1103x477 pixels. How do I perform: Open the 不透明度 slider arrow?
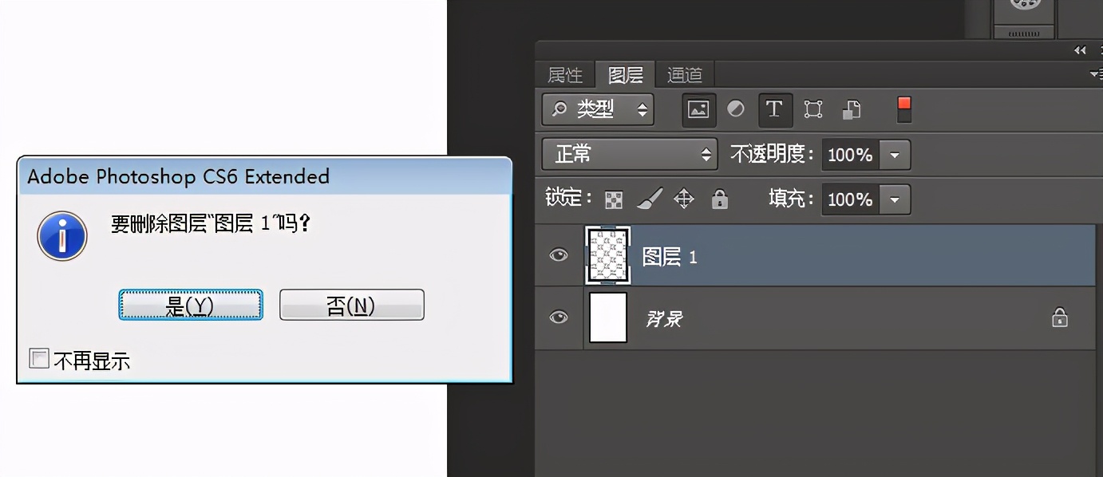tap(895, 155)
